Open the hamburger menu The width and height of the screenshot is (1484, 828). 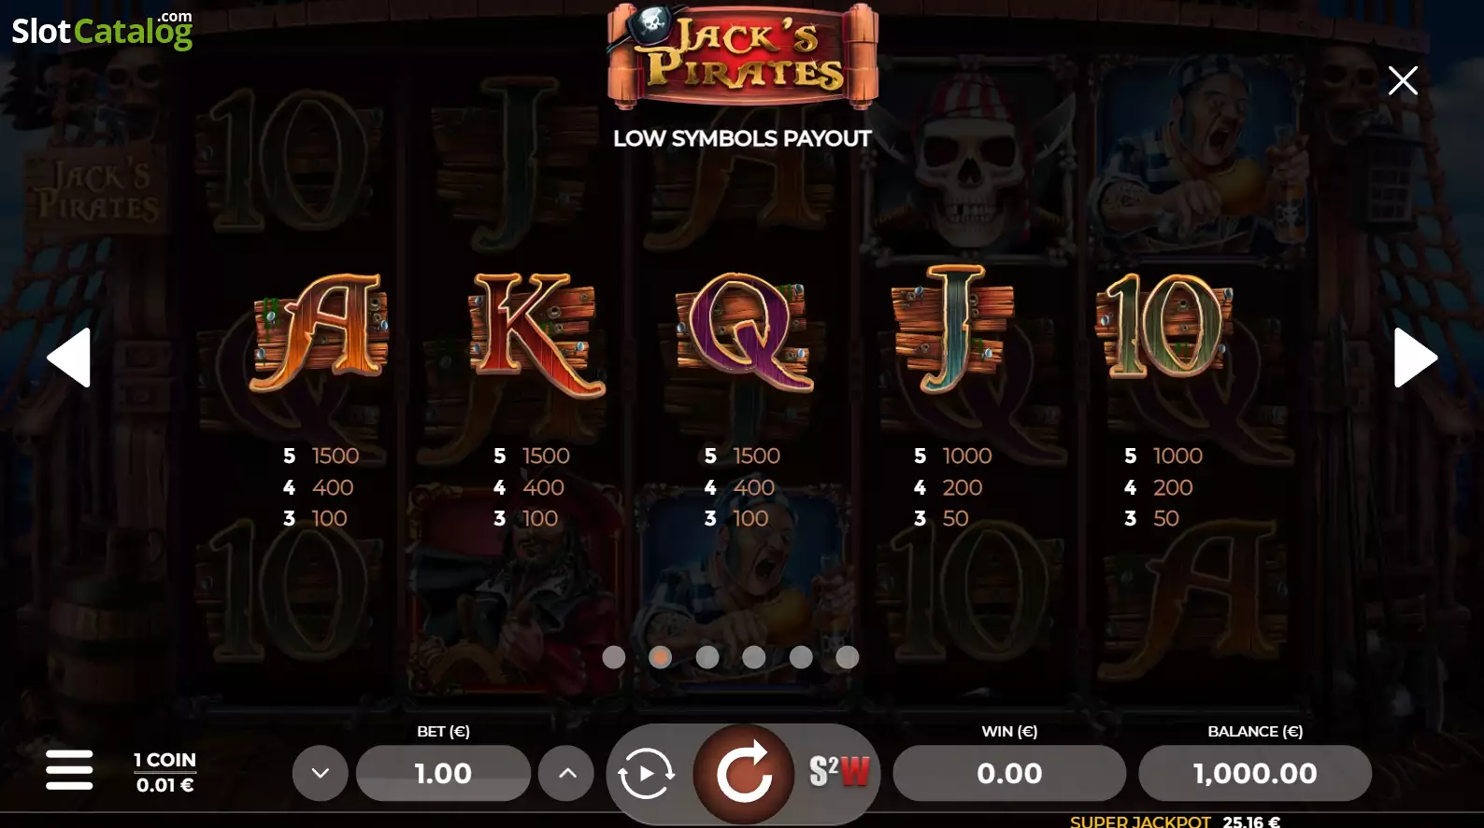pos(69,770)
